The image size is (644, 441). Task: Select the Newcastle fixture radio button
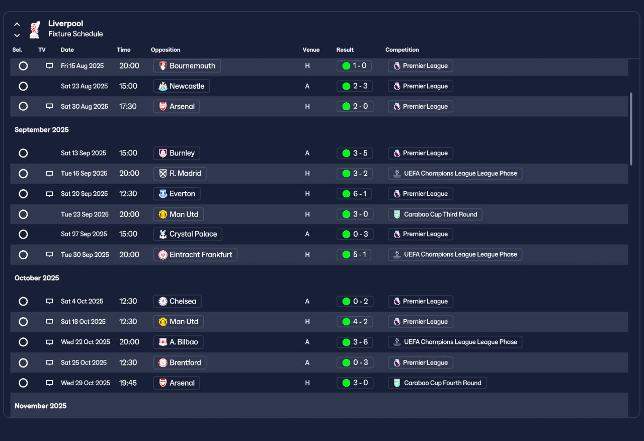23,86
